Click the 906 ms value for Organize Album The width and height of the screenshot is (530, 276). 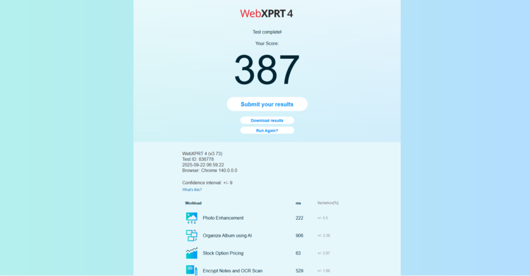[299, 235]
